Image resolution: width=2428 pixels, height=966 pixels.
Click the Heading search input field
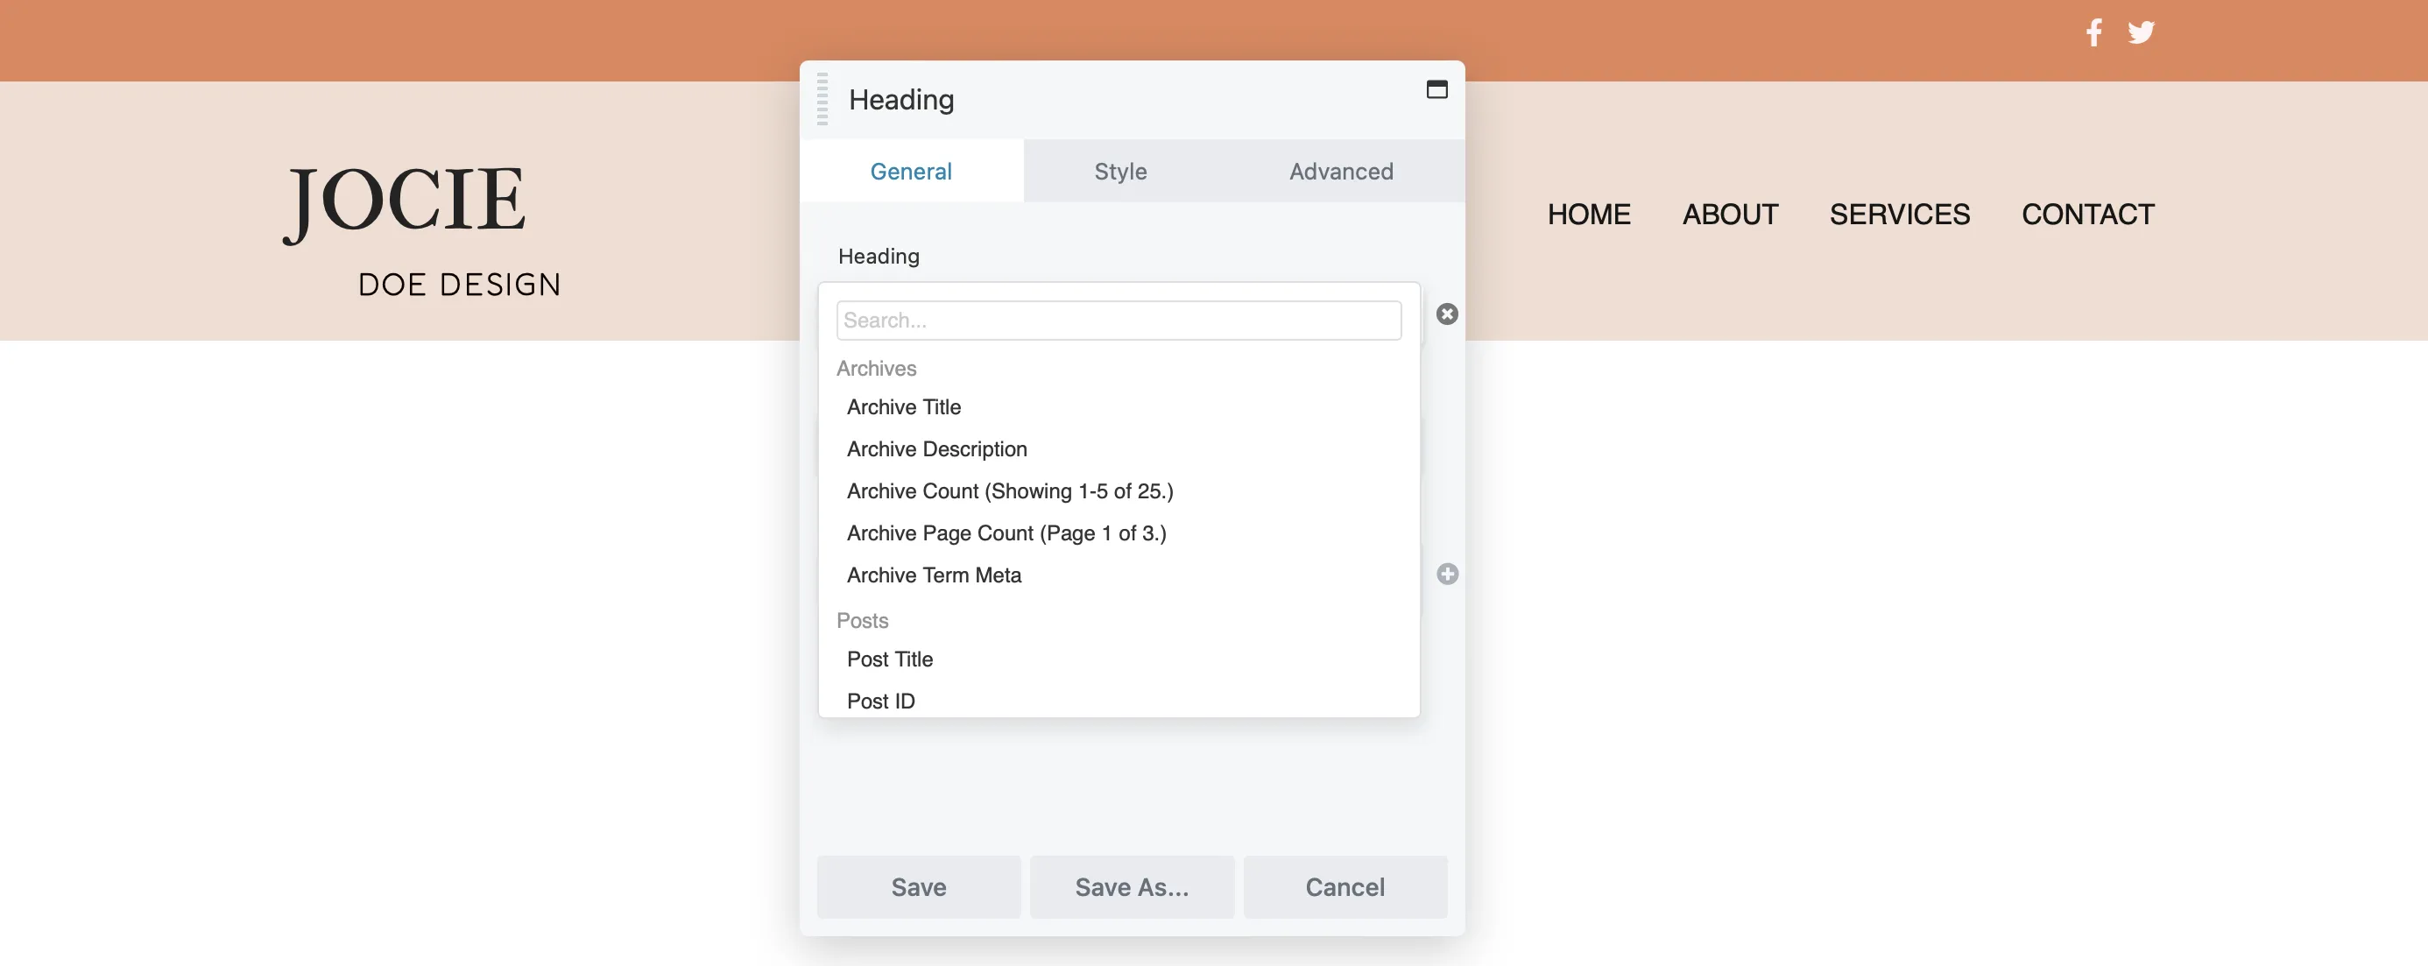coord(1119,319)
